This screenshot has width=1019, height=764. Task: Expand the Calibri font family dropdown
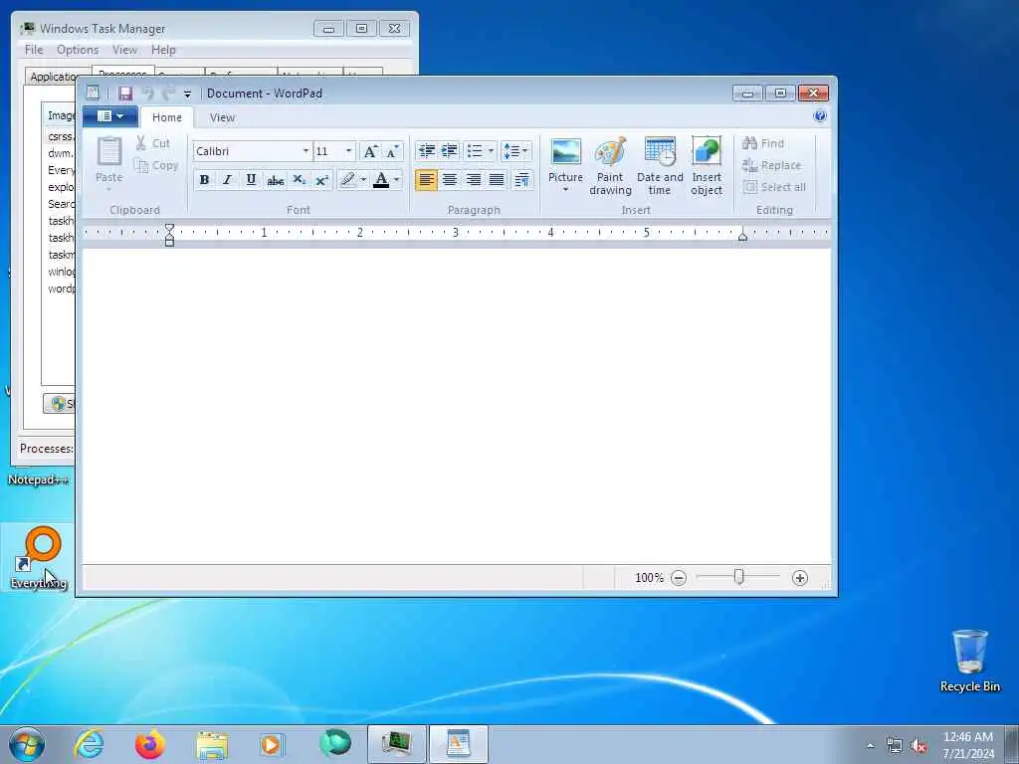point(306,151)
